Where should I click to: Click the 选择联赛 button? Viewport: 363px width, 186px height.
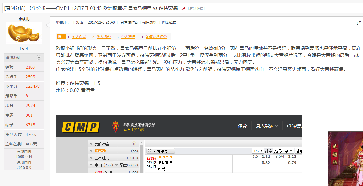point(161,151)
